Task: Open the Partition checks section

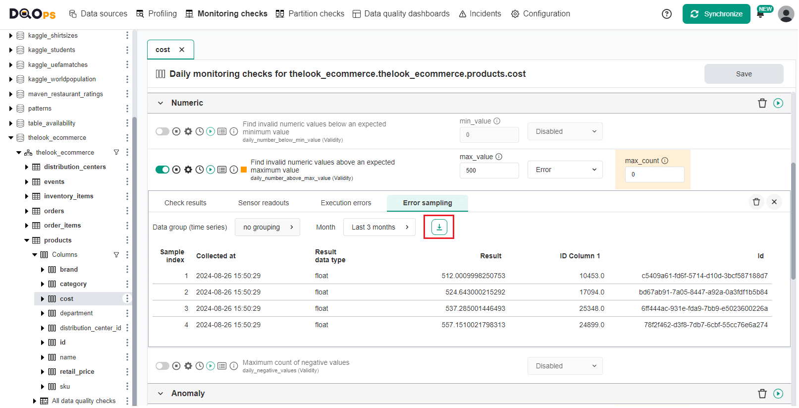Action: pos(310,14)
